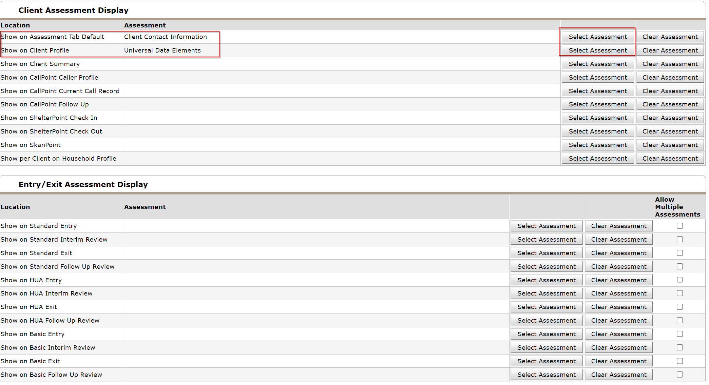709x385 pixels.
Task: Click Select Assessment for Assessment Tab Default
Action: (x=597, y=37)
